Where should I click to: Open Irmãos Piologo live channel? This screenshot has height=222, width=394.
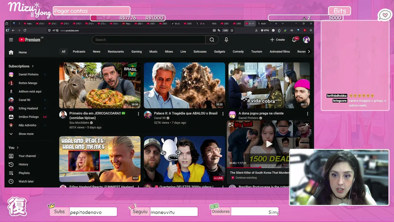(x=28, y=117)
